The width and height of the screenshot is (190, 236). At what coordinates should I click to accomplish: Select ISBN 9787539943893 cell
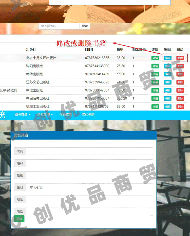coord(97,82)
